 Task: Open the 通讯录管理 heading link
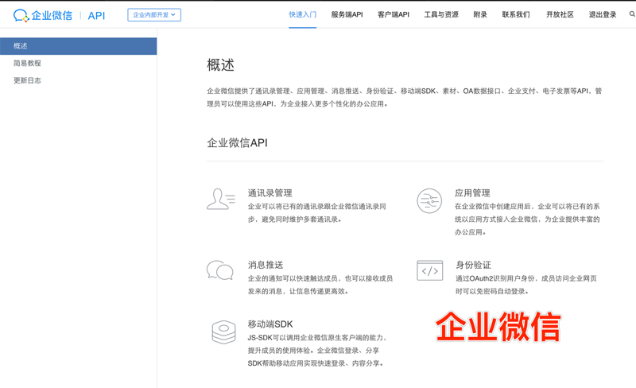270,193
